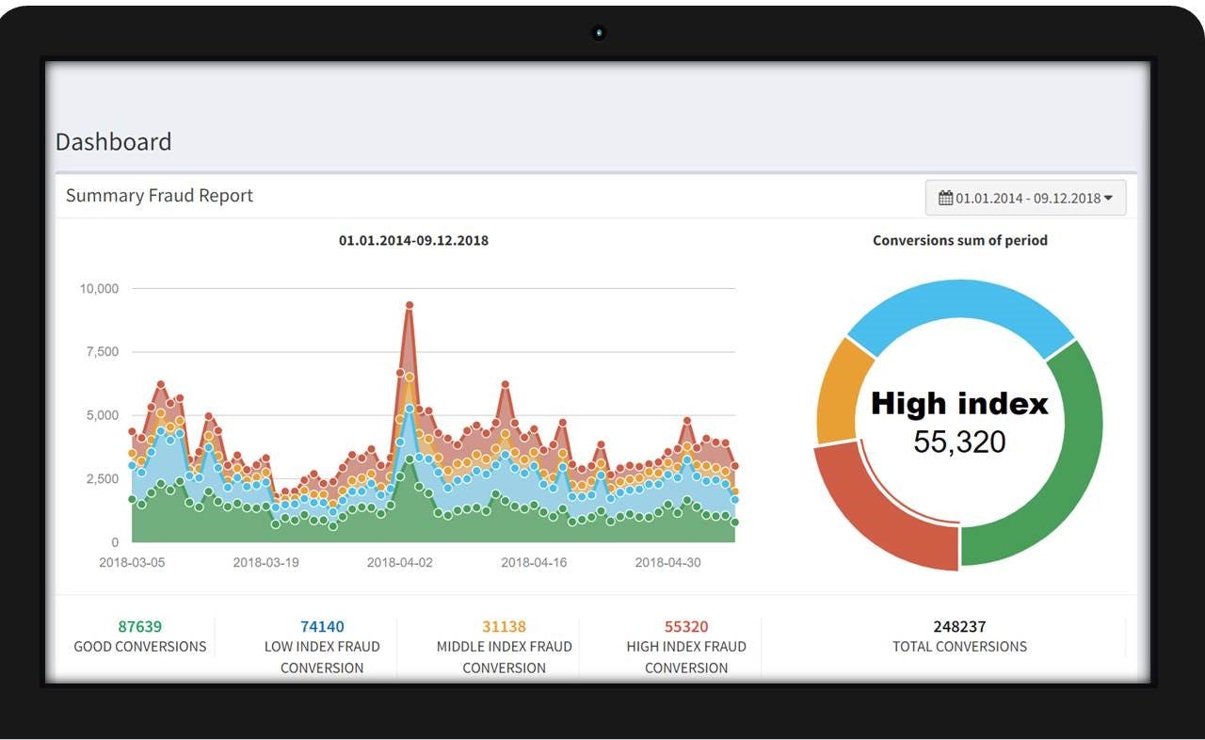1205x740 pixels.
Task: Click the GOOD CONVERSIONS label
Action: tap(140, 647)
